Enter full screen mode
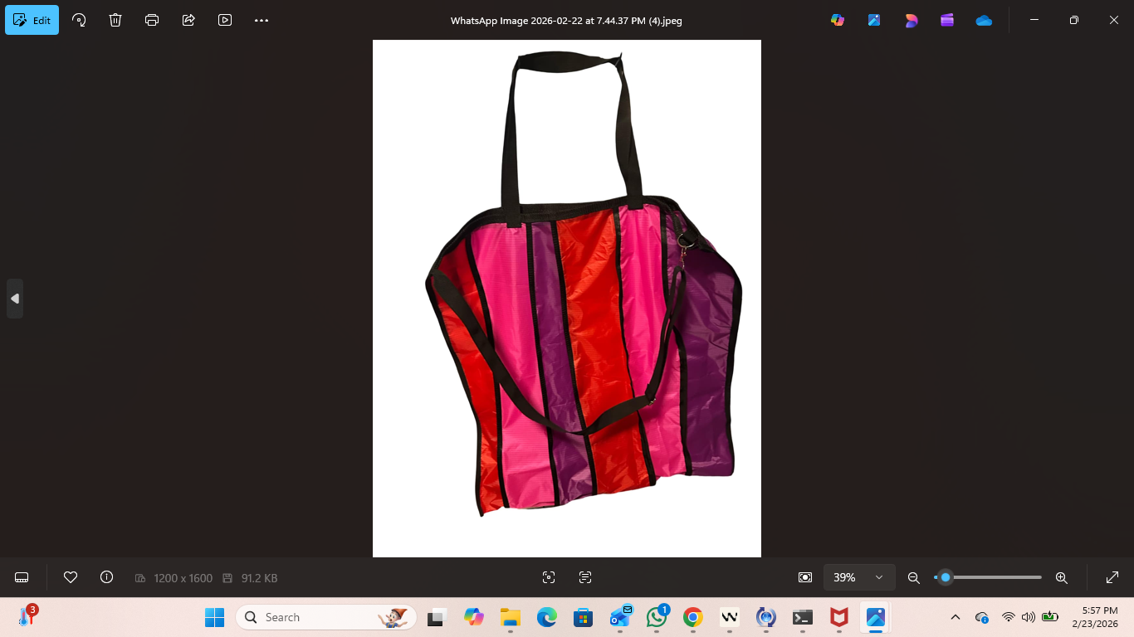Image resolution: width=1134 pixels, height=637 pixels. pos(1112,577)
